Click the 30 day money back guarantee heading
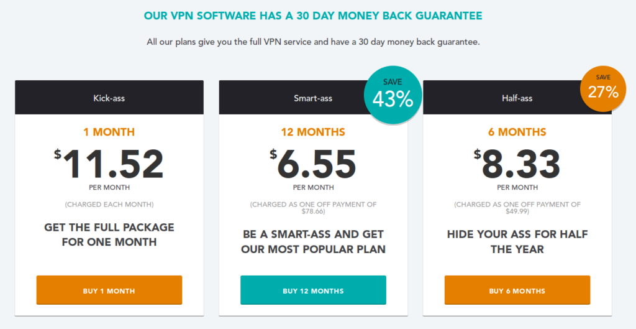The height and width of the screenshot is (329, 636). click(x=313, y=16)
